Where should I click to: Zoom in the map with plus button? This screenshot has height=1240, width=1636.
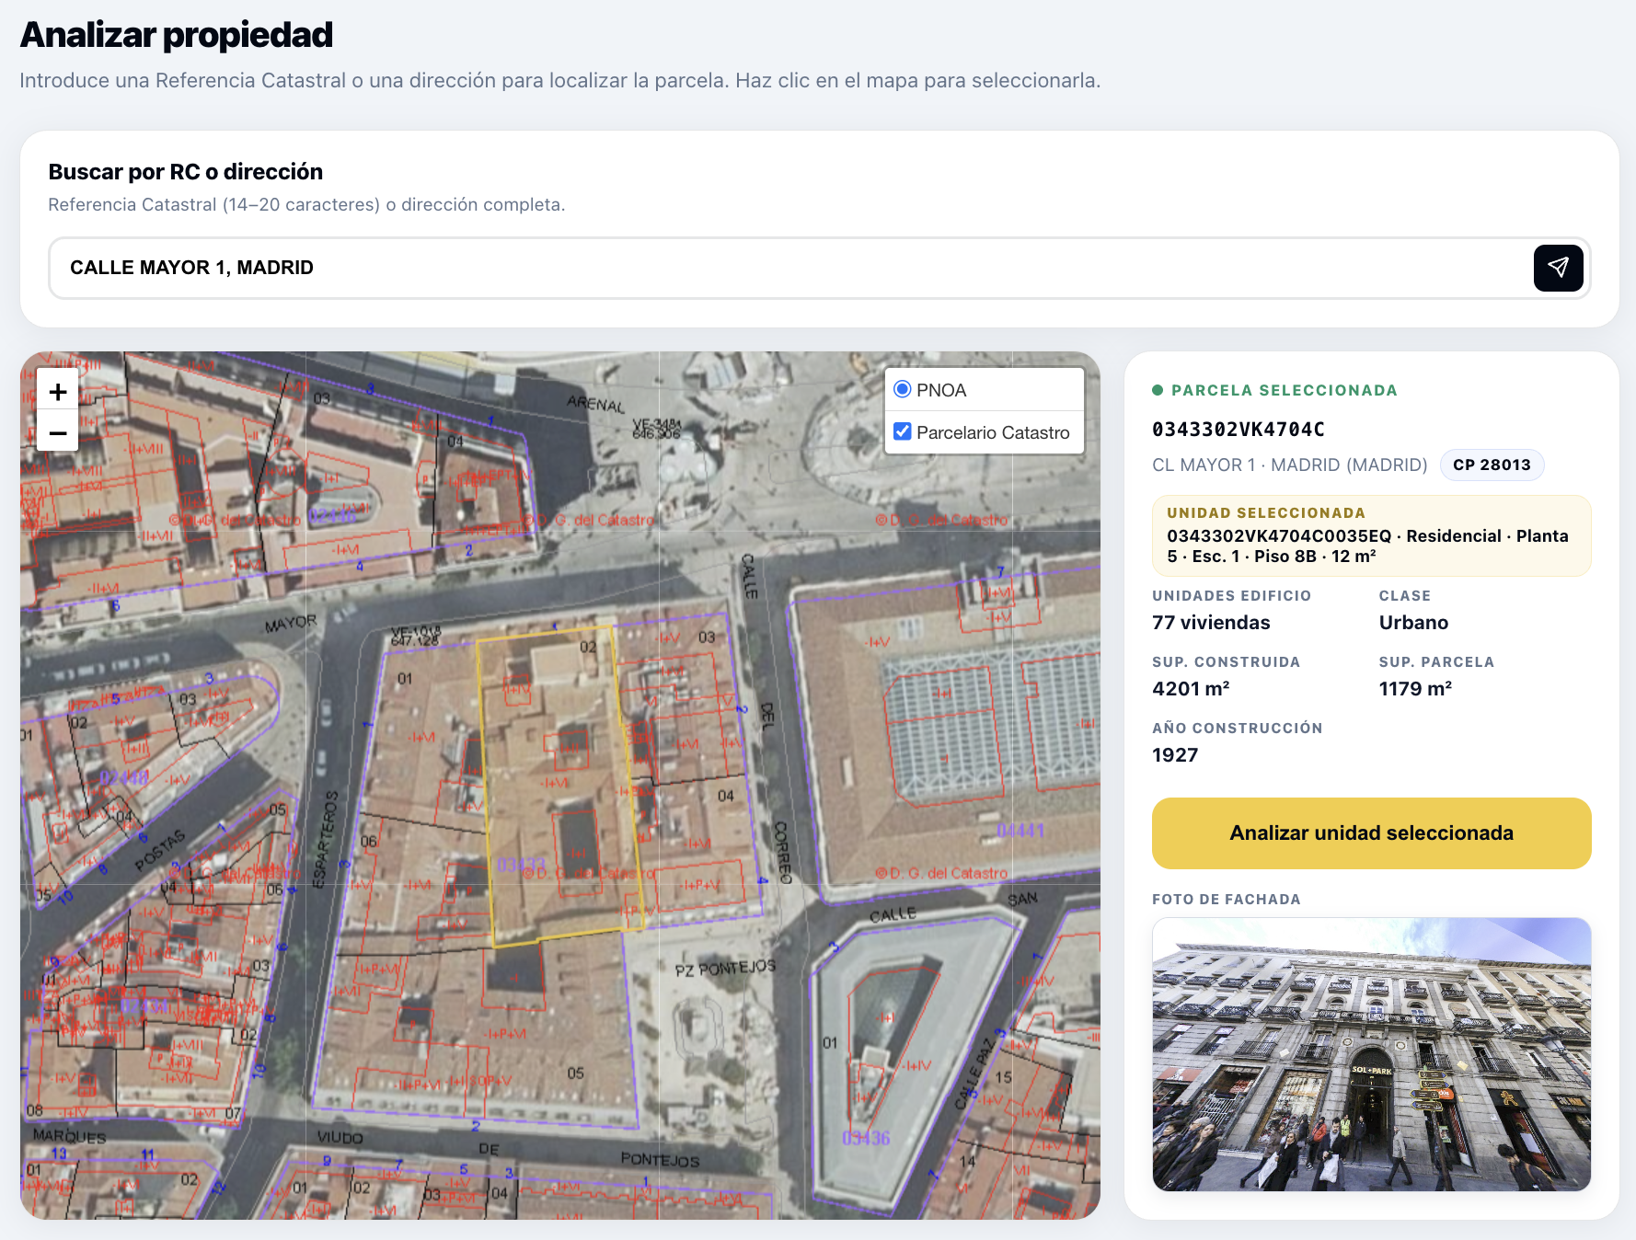58,392
